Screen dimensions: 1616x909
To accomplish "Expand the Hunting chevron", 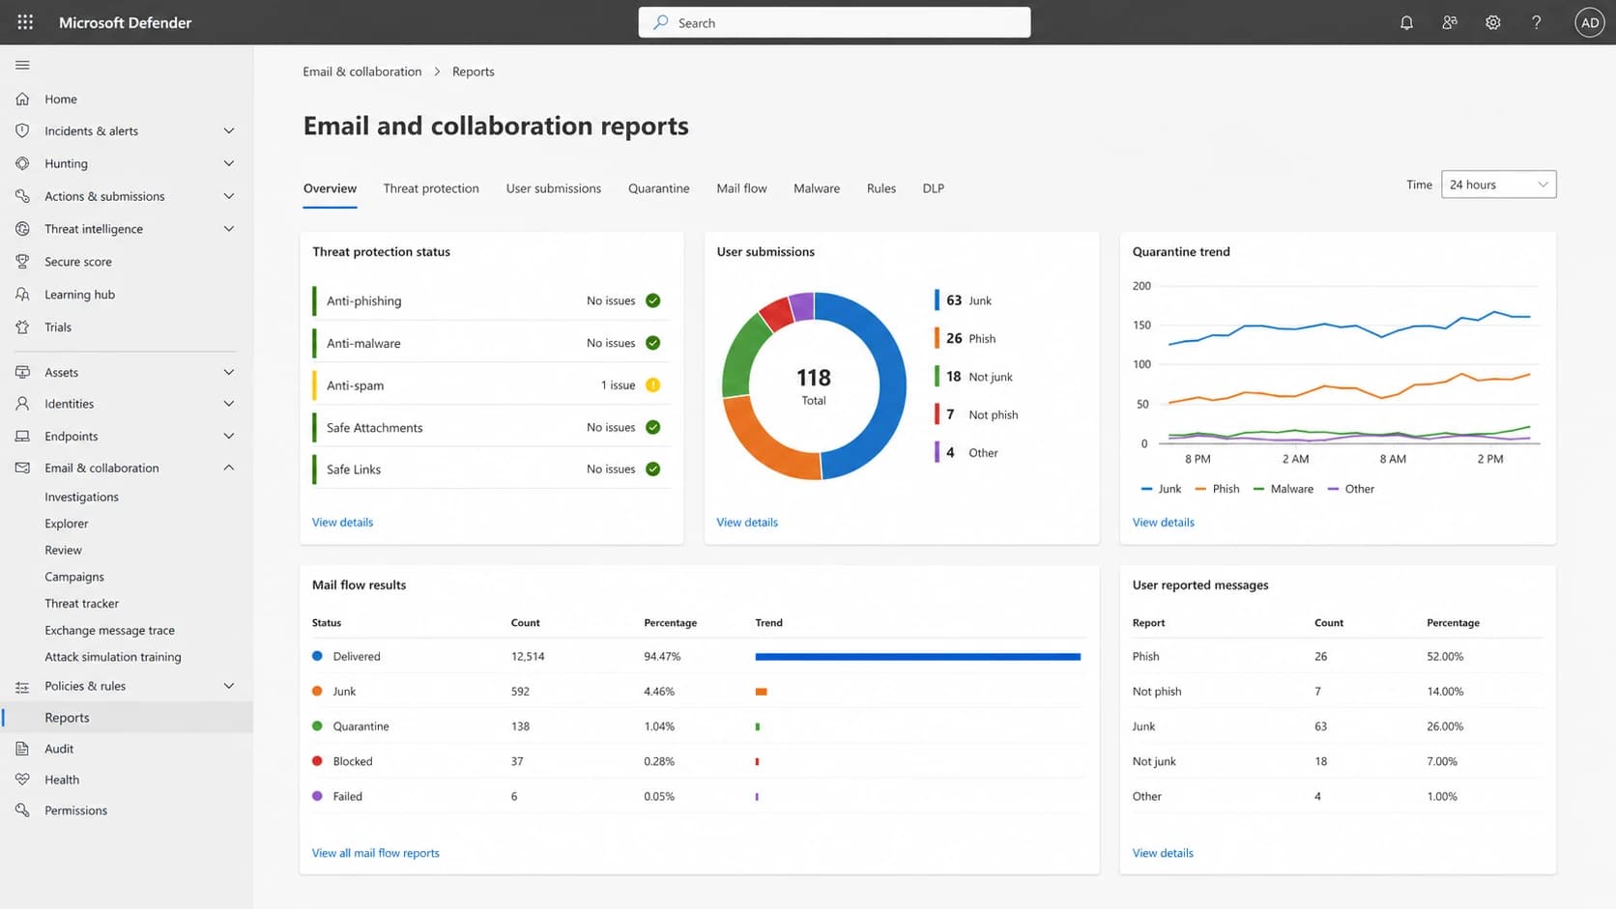I will point(229,163).
